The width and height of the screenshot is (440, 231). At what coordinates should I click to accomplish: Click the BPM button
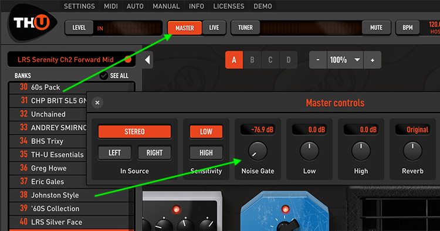[408, 28]
